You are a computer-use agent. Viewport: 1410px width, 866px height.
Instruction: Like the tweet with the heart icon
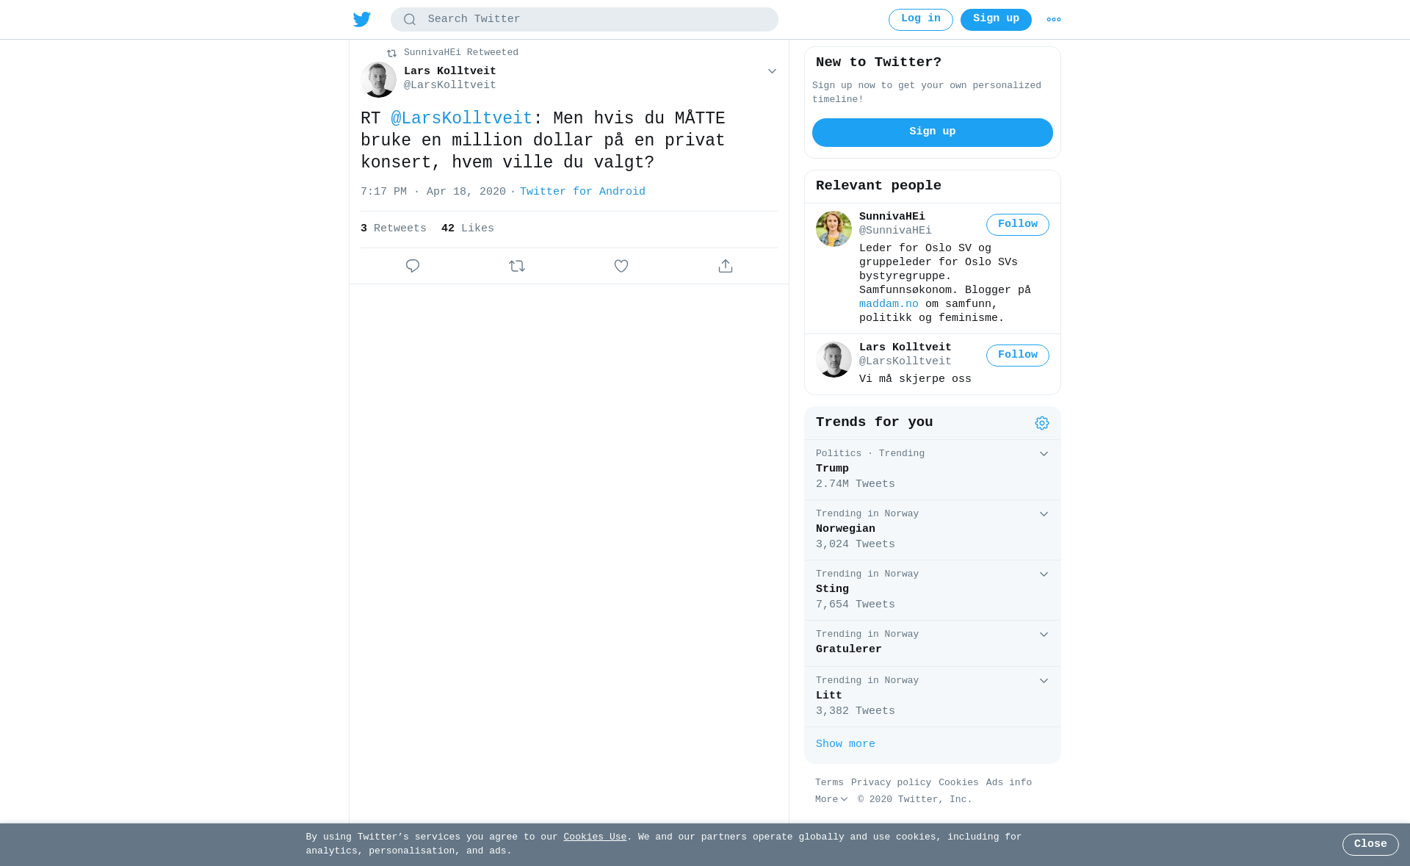click(621, 266)
